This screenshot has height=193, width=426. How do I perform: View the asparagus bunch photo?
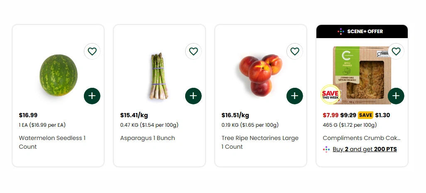(159, 76)
